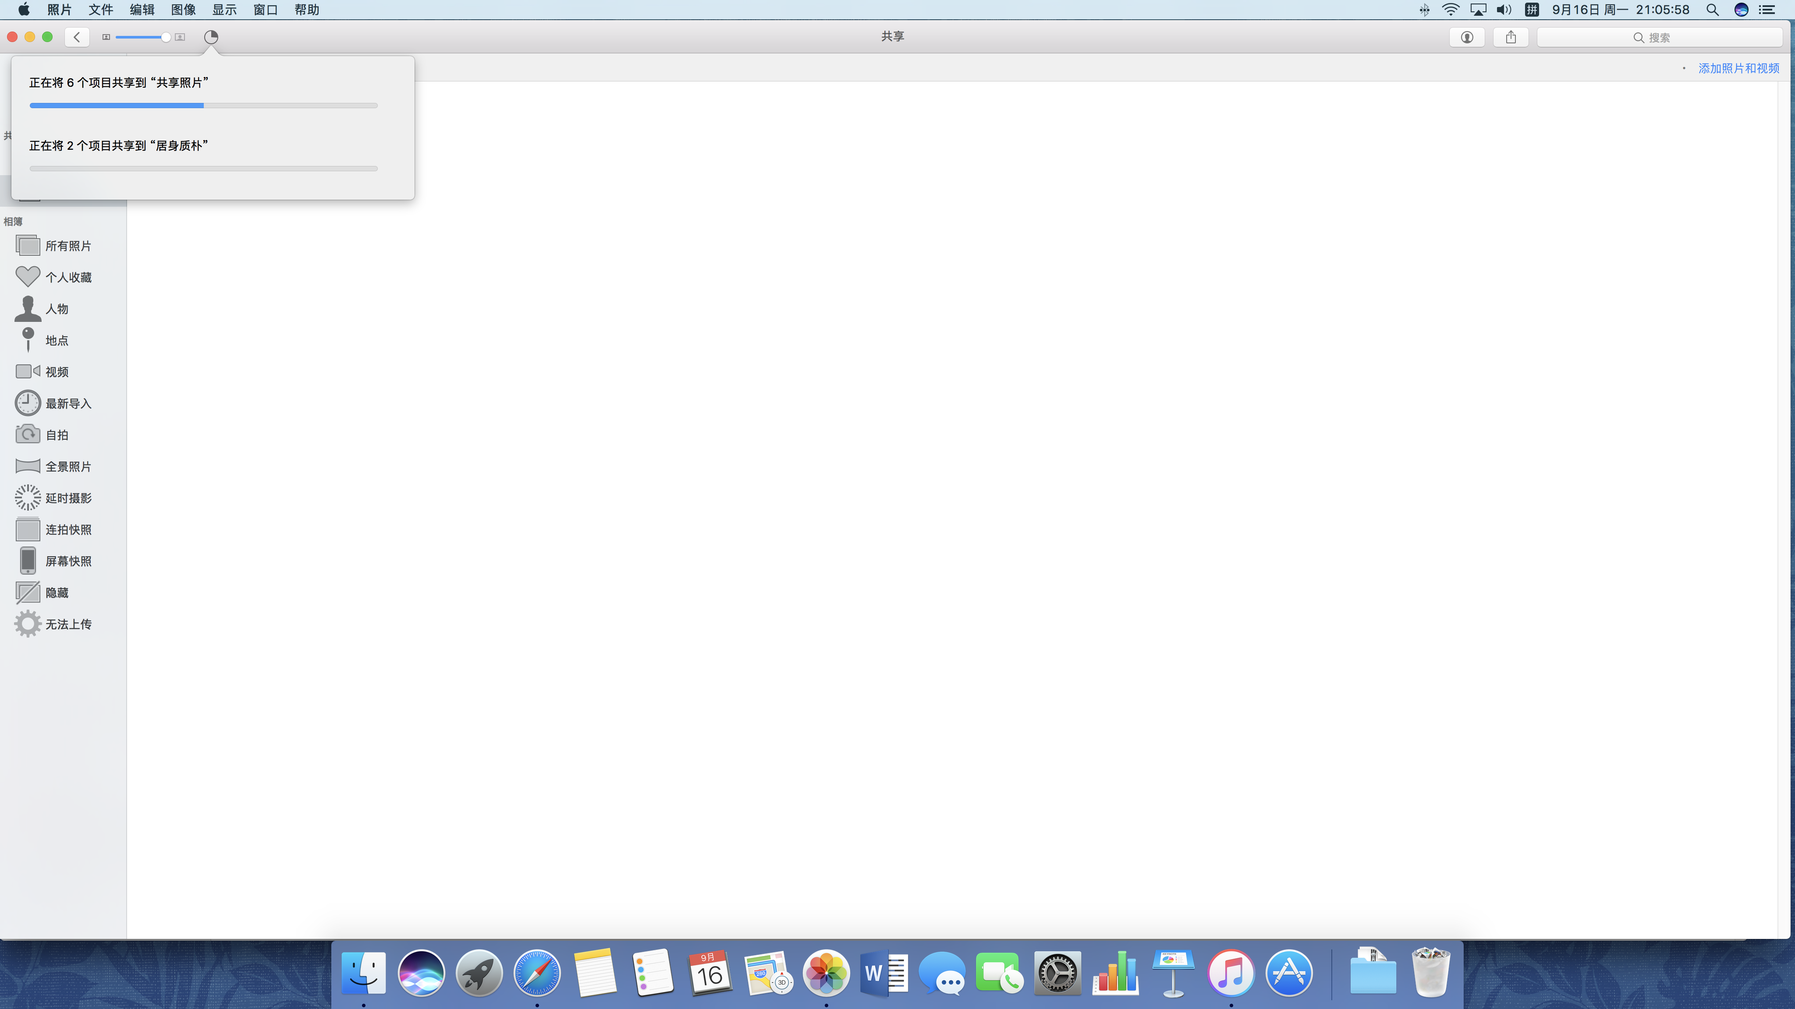
Task: Open the 隐藏 hidden album
Action: coord(57,593)
